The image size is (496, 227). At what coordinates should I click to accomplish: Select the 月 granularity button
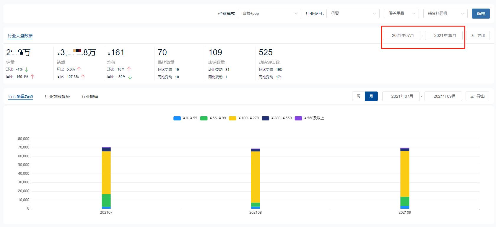(x=371, y=96)
